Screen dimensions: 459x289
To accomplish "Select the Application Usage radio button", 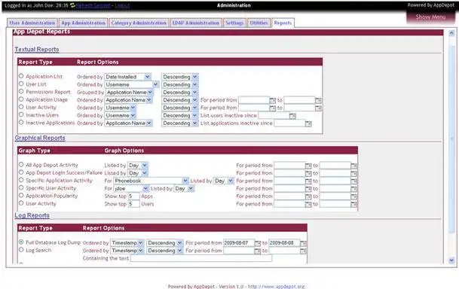I will click(21, 99).
